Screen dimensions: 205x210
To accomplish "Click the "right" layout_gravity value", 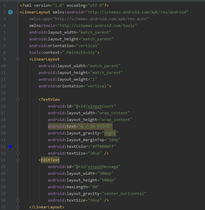I will tap(110, 133).
